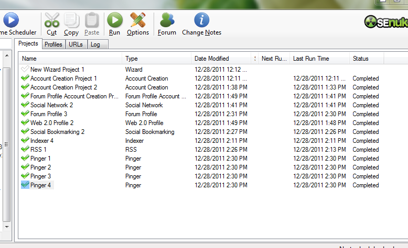This screenshot has width=408, height=248.
Task: Switch to the Profiles tab
Action: 53,44
